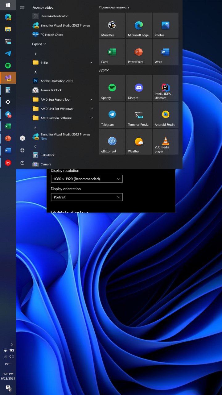Open Blend for Visual Studio in Recently added
This screenshot has height=395, width=222.
click(x=63, y=25)
